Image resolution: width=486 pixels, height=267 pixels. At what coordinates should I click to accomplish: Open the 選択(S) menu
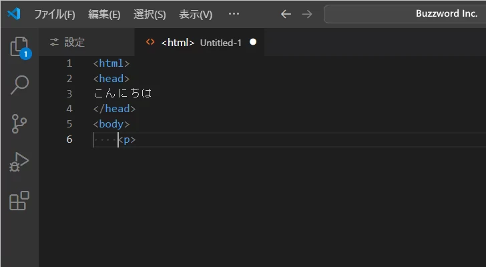[150, 14]
